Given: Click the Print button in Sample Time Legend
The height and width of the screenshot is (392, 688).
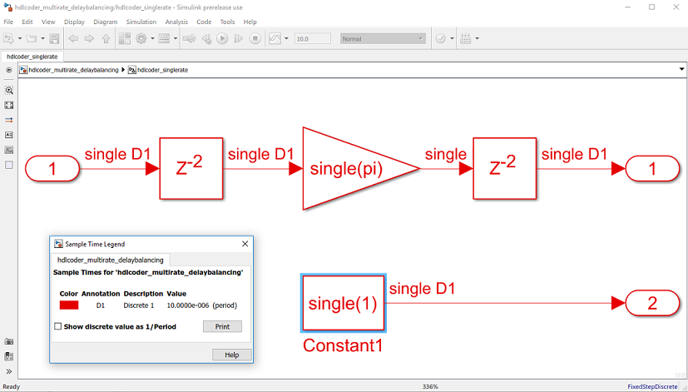Looking at the screenshot, I should point(222,326).
